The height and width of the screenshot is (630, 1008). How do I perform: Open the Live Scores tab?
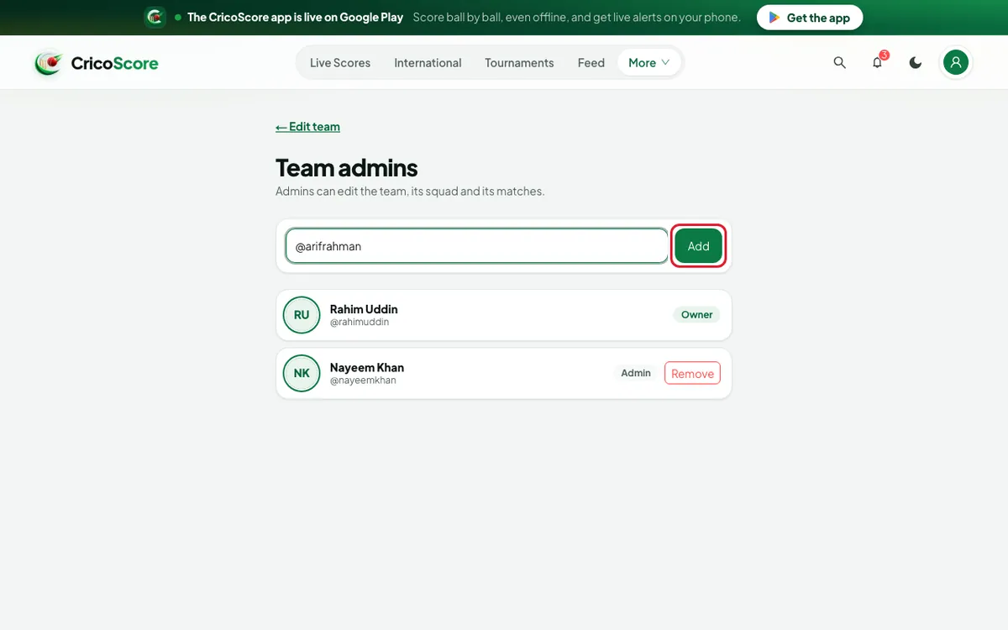pos(340,63)
